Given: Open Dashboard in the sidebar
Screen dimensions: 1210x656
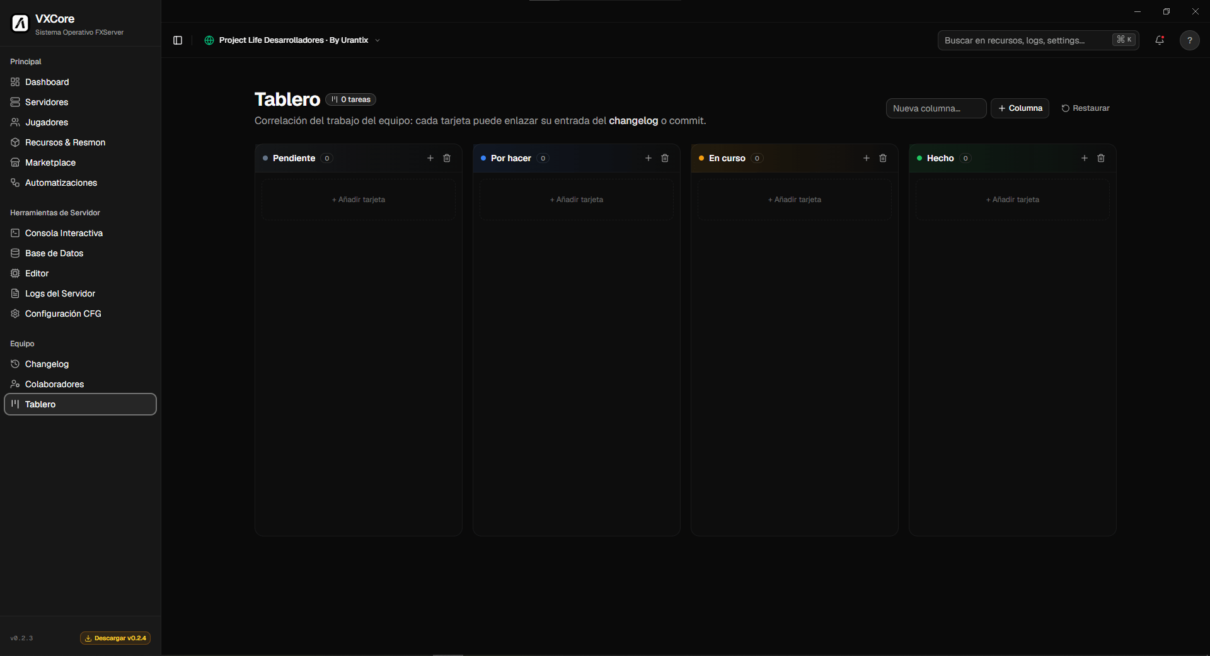Looking at the screenshot, I should tap(80, 82).
